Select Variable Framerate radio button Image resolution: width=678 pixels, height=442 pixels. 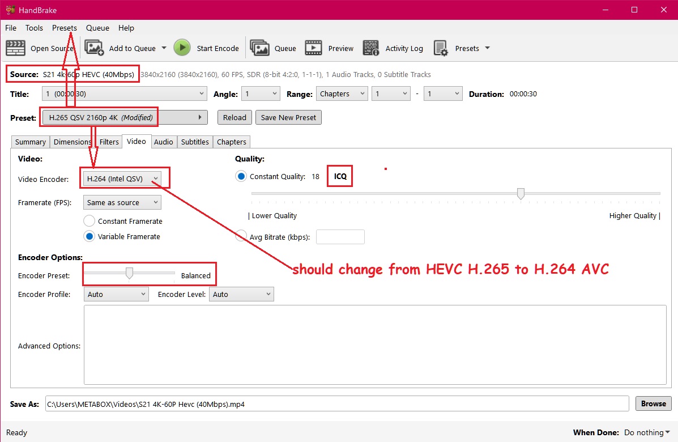coord(89,236)
